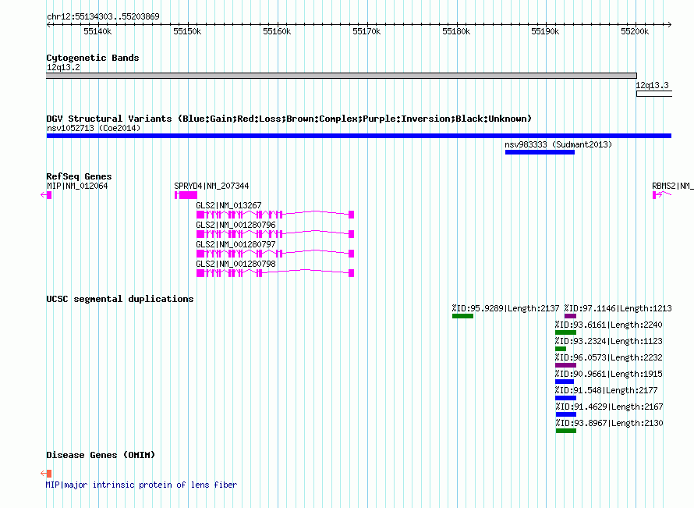Click blue duplication bar for %ID:91.4629

click(x=565, y=414)
